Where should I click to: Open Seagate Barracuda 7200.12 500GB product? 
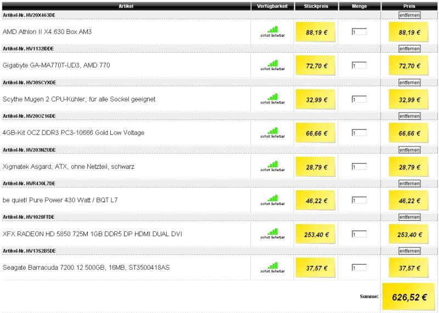pos(86,268)
